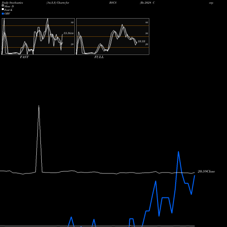227x227 pixels.
Task: Select the FULL stochastic chart label
Action: [99, 57]
